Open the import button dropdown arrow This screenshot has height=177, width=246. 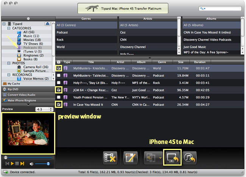(x=160, y=158)
